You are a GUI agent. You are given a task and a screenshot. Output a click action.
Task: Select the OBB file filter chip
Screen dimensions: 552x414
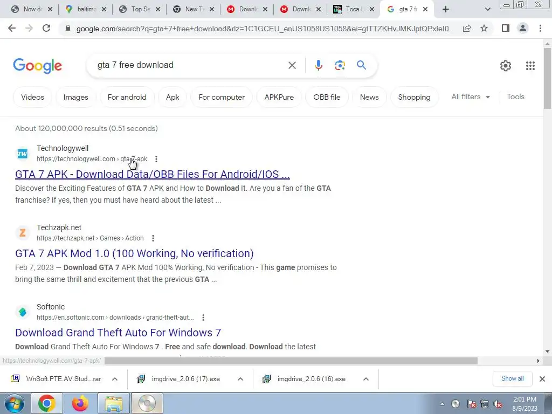click(327, 97)
